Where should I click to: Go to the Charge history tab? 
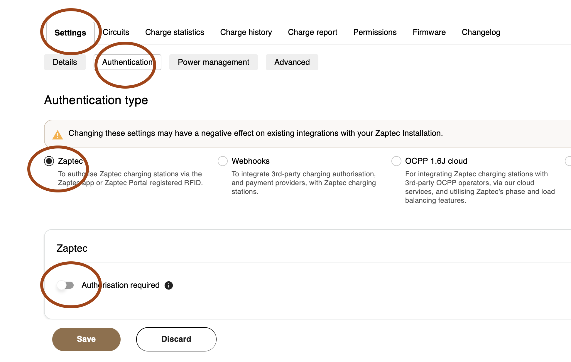pos(246,32)
